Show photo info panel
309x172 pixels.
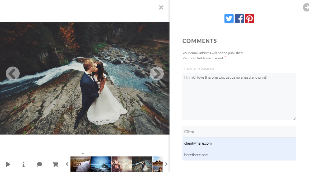coord(23,164)
